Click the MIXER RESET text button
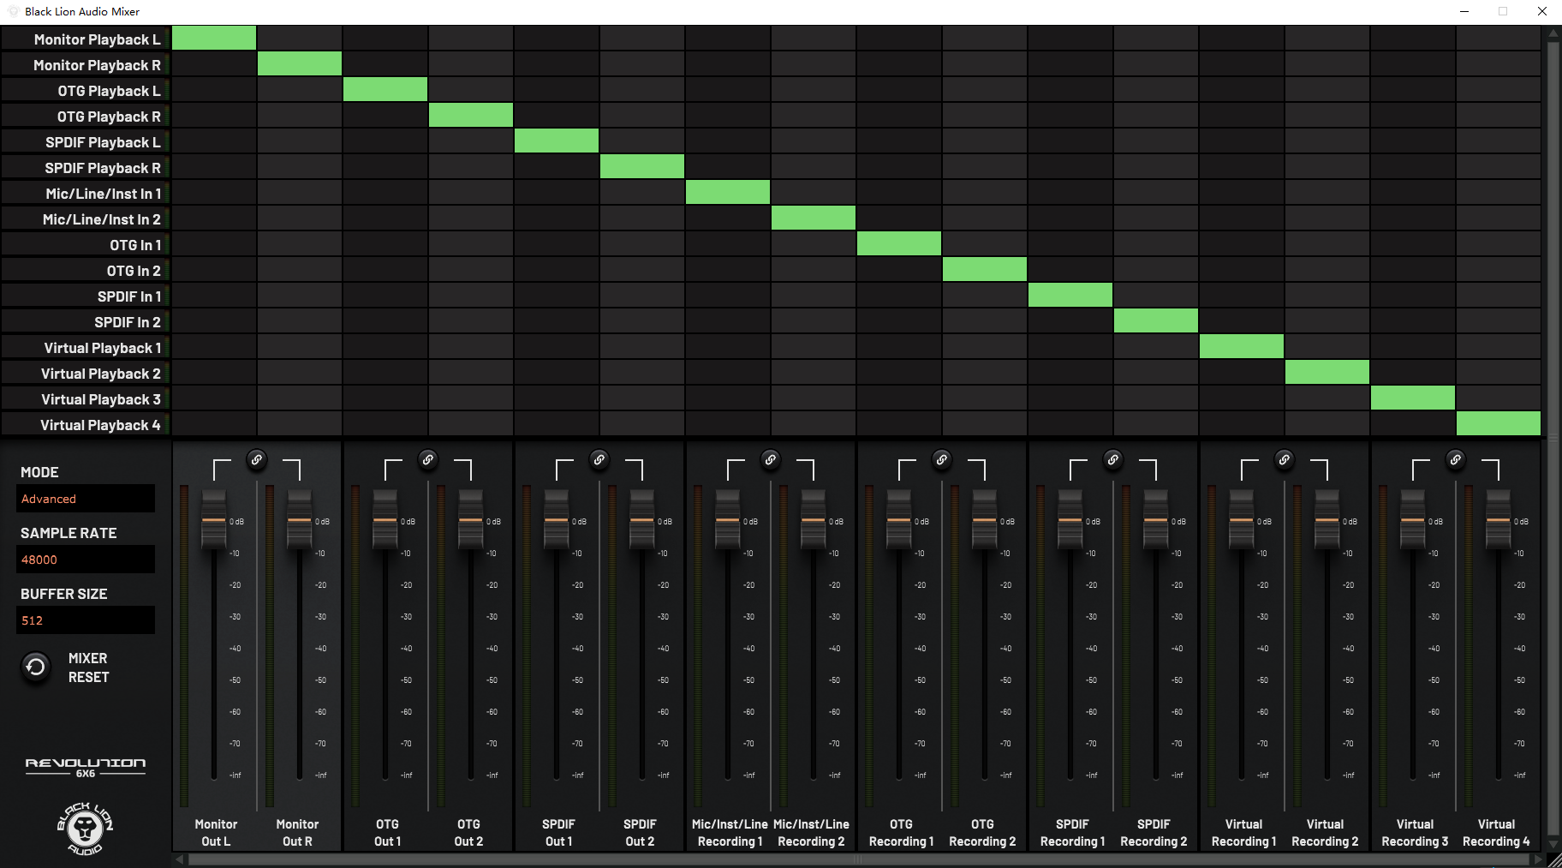1562x868 pixels. pyautogui.click(x=88, y=667)
